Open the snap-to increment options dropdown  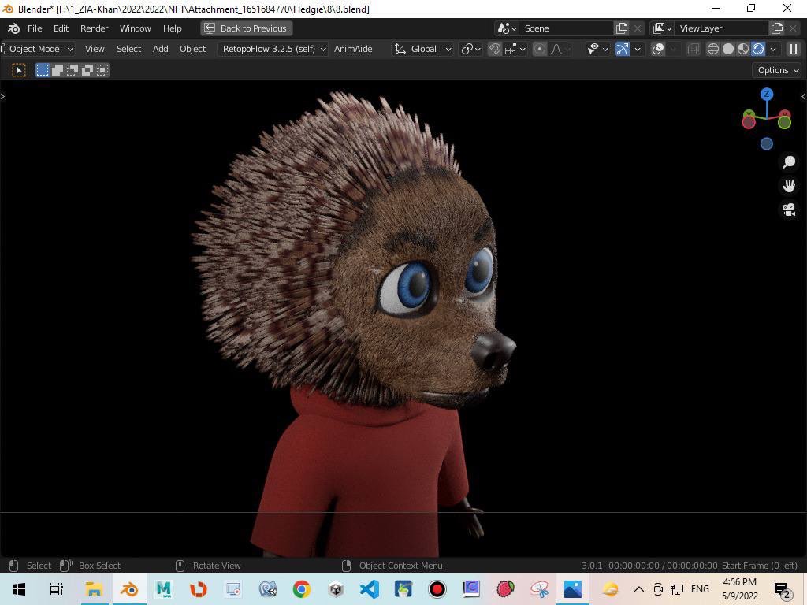[x=515, y=49]
